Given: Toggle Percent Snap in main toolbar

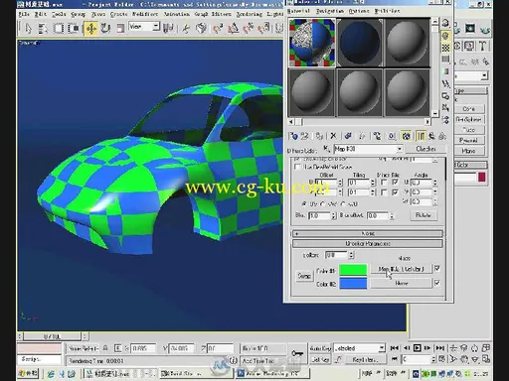Looking at the screenshot, I should [249, 29].
